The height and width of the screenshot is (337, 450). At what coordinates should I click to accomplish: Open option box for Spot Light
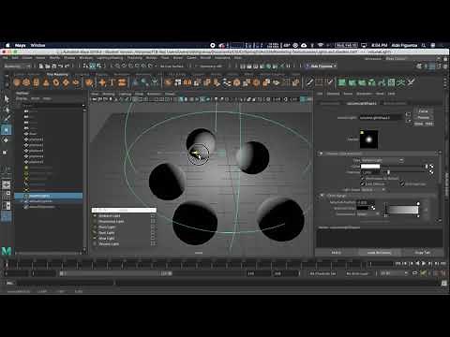point(153,233)
